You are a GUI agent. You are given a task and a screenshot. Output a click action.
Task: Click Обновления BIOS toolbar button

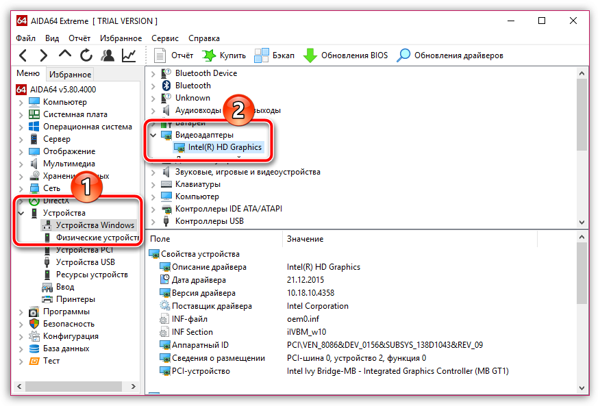(346, 55)
